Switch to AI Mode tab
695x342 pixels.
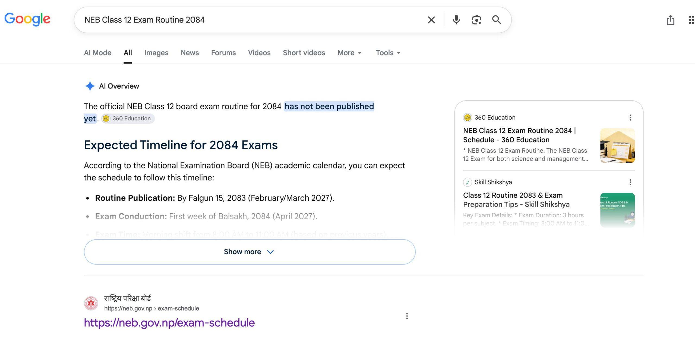[97, 53]
